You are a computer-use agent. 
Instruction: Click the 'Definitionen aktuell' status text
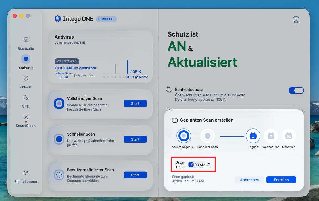pos(68,43)
